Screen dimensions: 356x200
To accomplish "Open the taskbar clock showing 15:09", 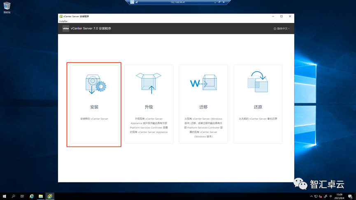I will [339, 196].
